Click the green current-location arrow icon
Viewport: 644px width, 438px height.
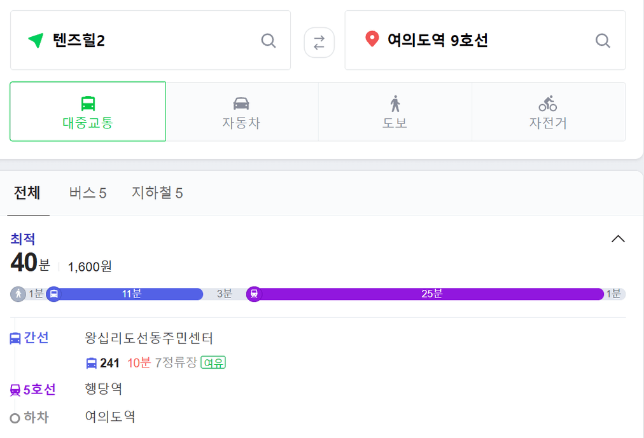(x=36, y=40)
